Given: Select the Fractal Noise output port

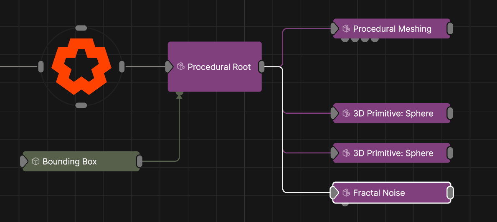Looking at the screenshot, I should (450, 193).
